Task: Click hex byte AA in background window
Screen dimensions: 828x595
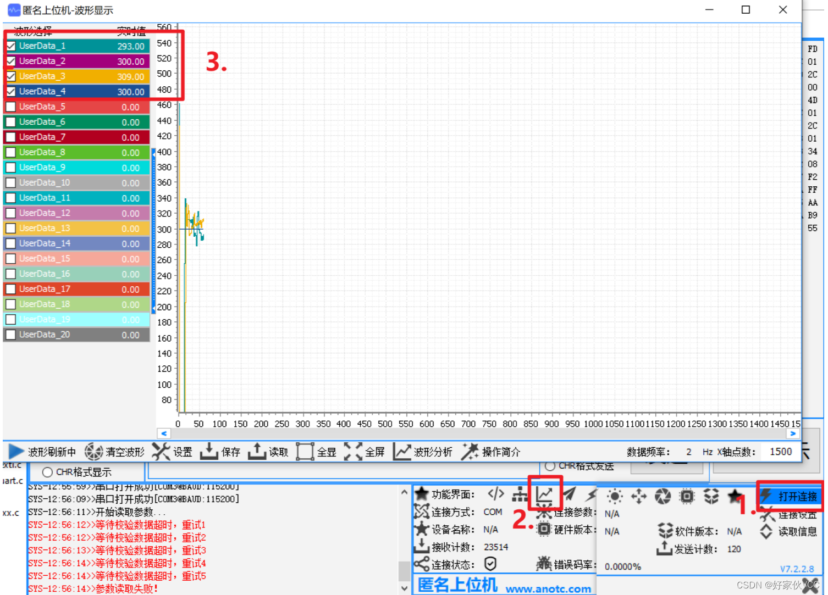Action: [813, 203]
